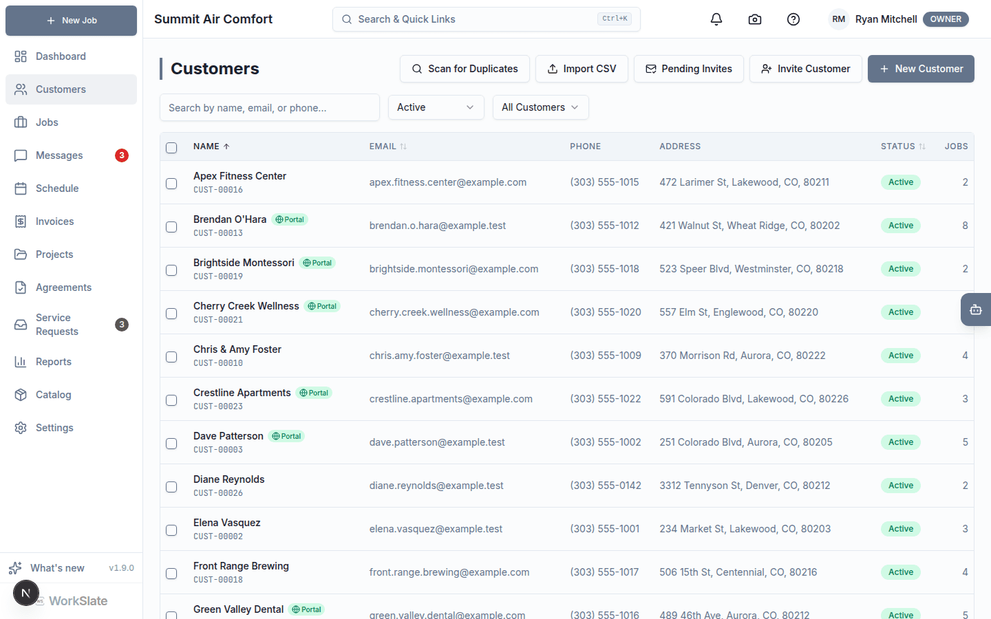Click the Search & Quick Links field
This screenshot has width=991, height=619.
click(486, 19)
